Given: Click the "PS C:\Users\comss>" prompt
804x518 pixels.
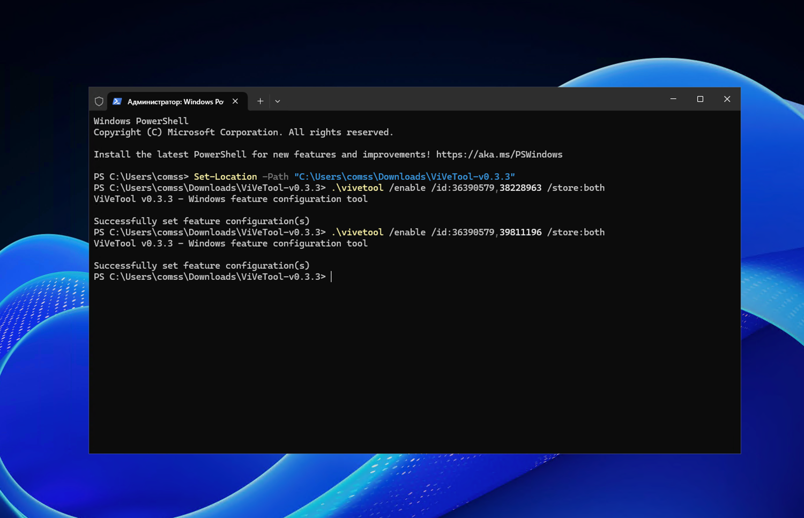Looking at the screenshot, I should [141, 176].
